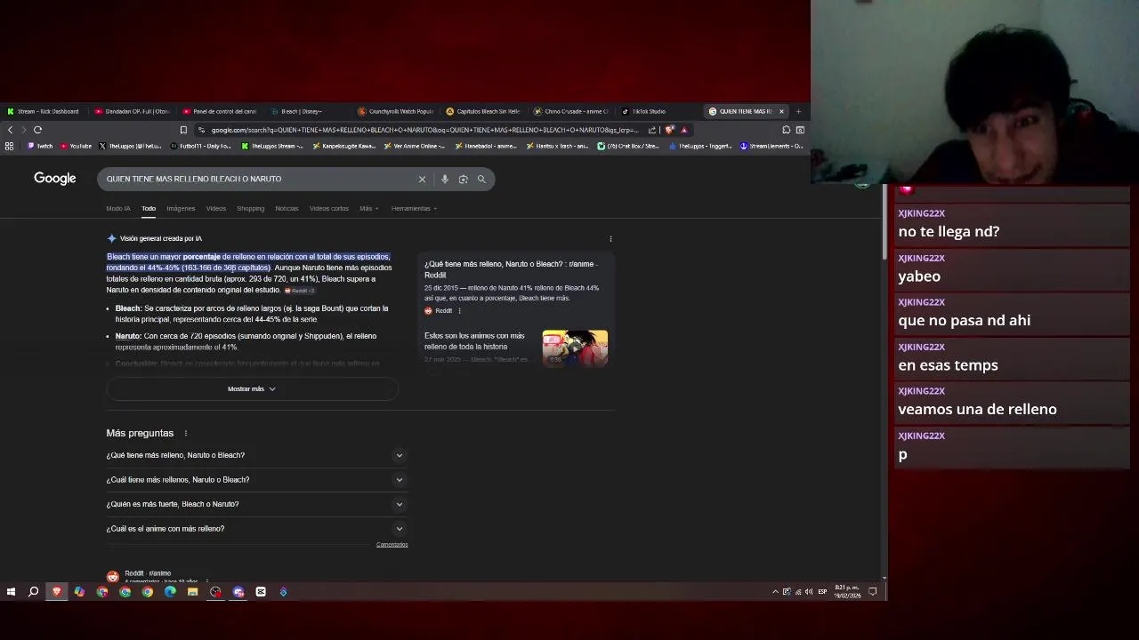Screen dimensions: 1139x640
Task: Open AI overview three-dot options
Action: tap(610, 238)
